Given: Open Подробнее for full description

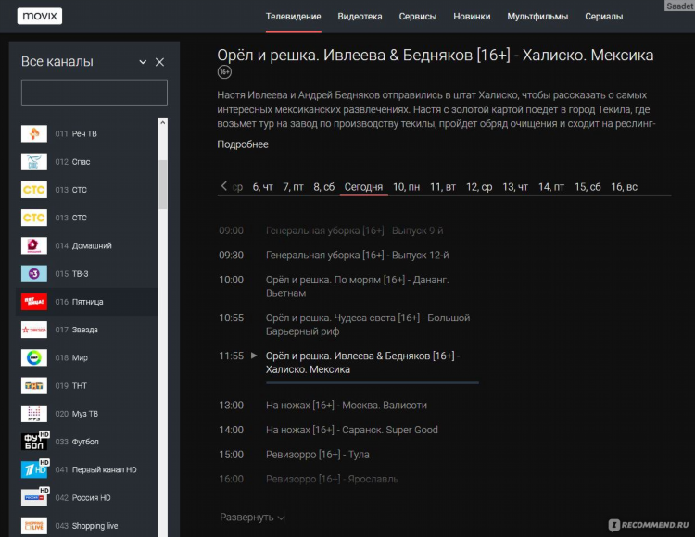Looking at the screenshot, I should (x=243, y=144).
